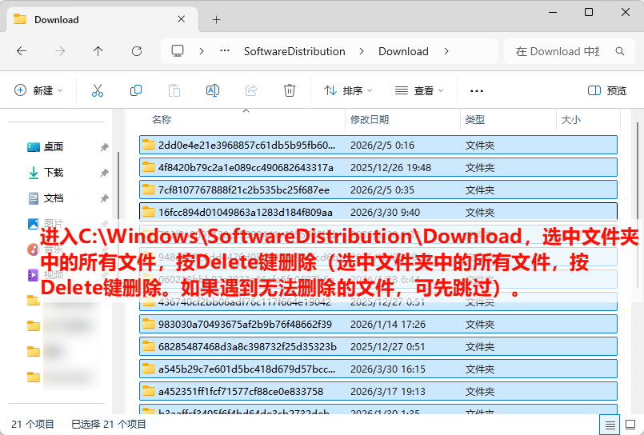Image resolution: width=644 pixels, height=435 pixels.
Task: Click the 21 items (21 个项目) status text
Action: [33, 425]
